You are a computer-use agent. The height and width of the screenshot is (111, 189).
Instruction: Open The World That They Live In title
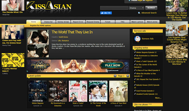72,32
